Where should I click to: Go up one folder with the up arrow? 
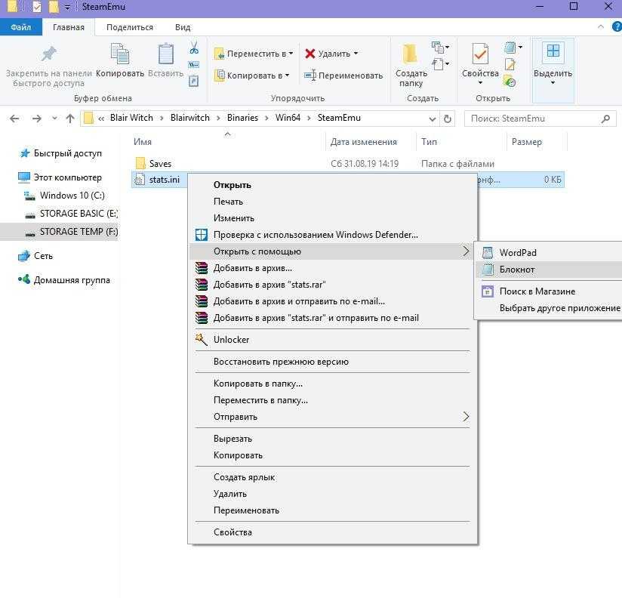click(x=70, y=119)
